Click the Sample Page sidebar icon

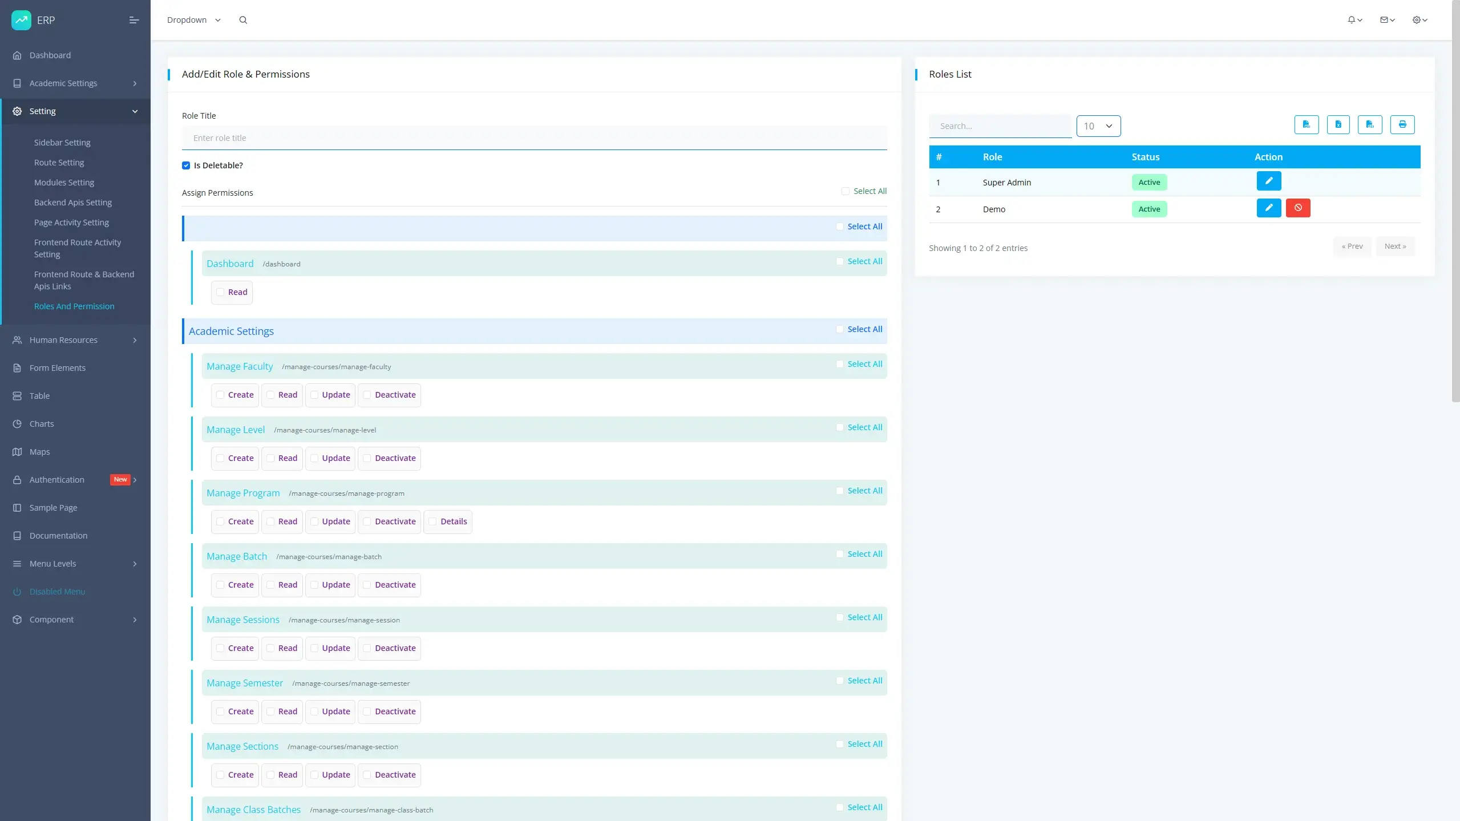pos(17,508)
